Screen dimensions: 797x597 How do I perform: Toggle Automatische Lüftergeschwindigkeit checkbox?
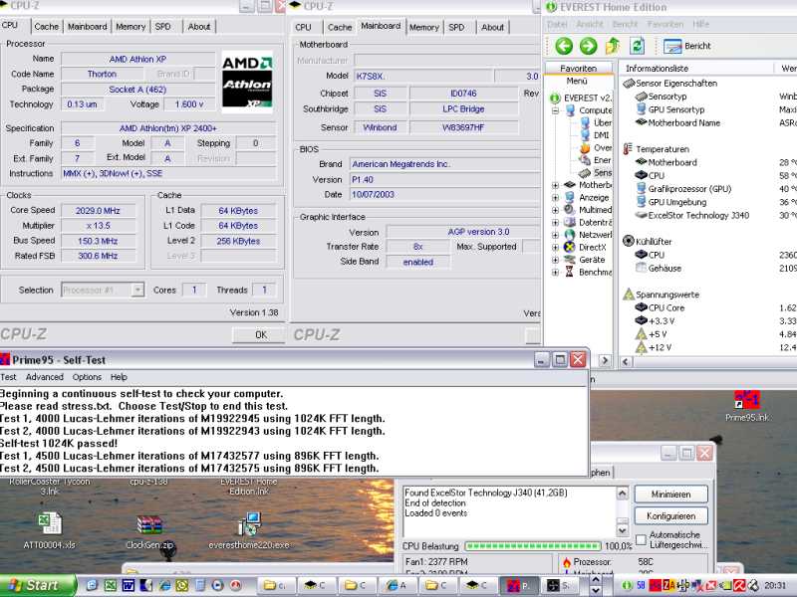[x=641, y=539]
